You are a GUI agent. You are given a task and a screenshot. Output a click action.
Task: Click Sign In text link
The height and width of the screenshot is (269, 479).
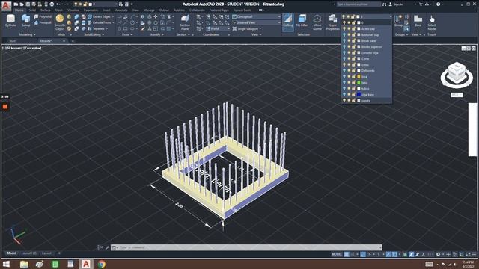pyautogui.click(x=398, y=4)
